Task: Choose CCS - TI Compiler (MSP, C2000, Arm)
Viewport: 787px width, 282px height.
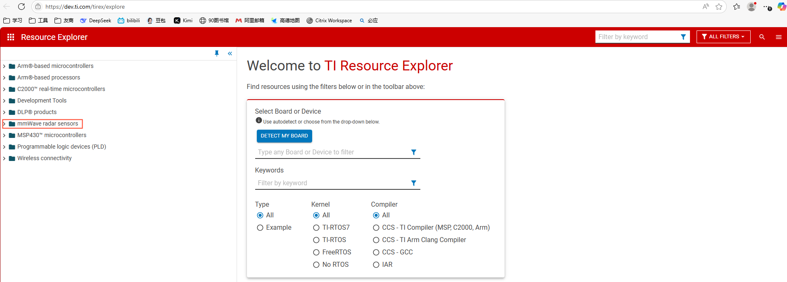Action: click(x=376, y=228)
